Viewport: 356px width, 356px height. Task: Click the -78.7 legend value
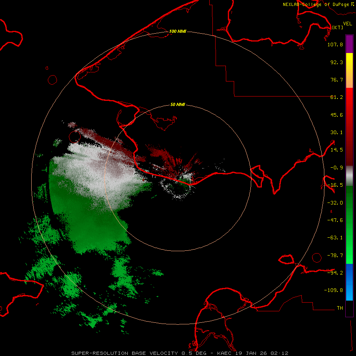335,256
